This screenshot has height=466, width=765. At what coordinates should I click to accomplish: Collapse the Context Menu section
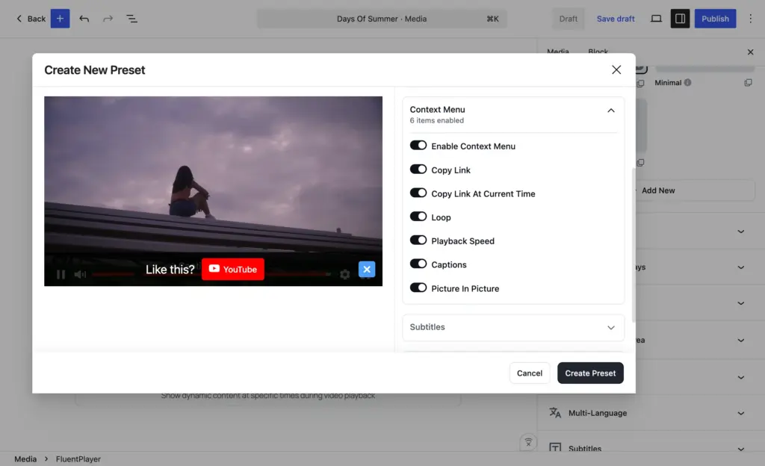pyautogui.click(x=611, y=111)
